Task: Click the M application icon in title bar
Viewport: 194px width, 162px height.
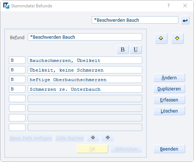Action: [6, 6]
